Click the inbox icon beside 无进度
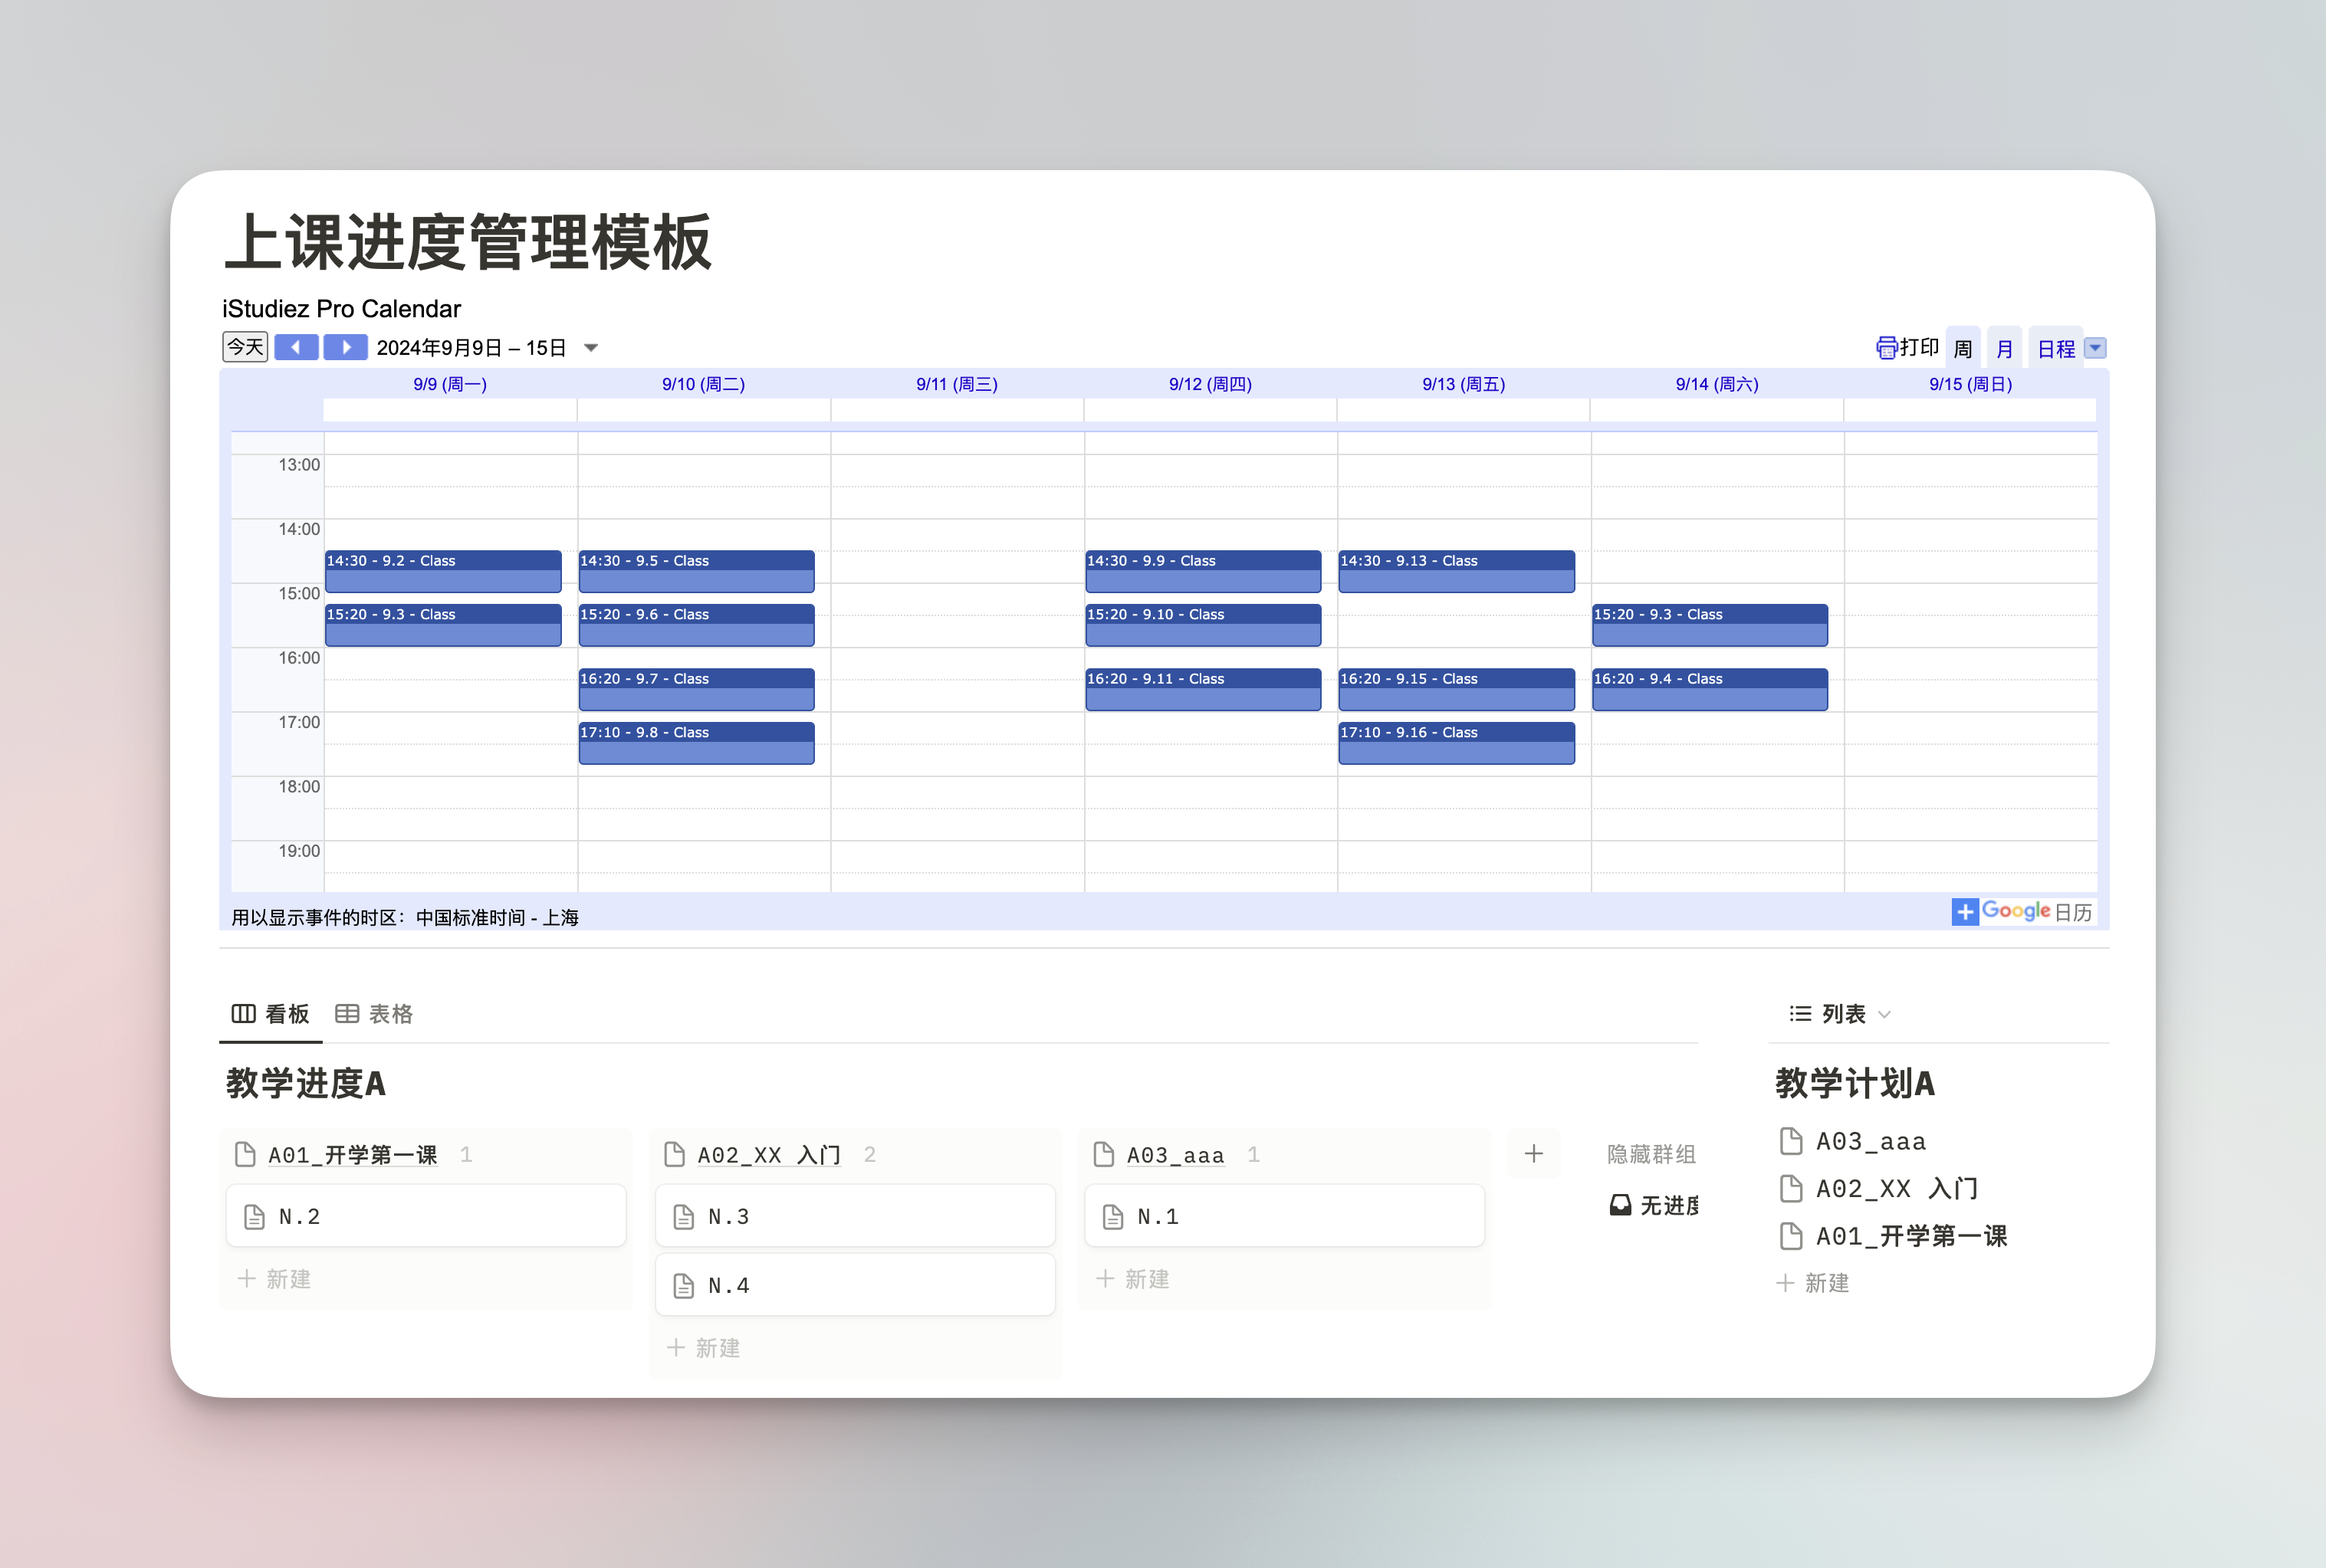This screenshot has width=2326, height=1568. tap(1620, 1205)
